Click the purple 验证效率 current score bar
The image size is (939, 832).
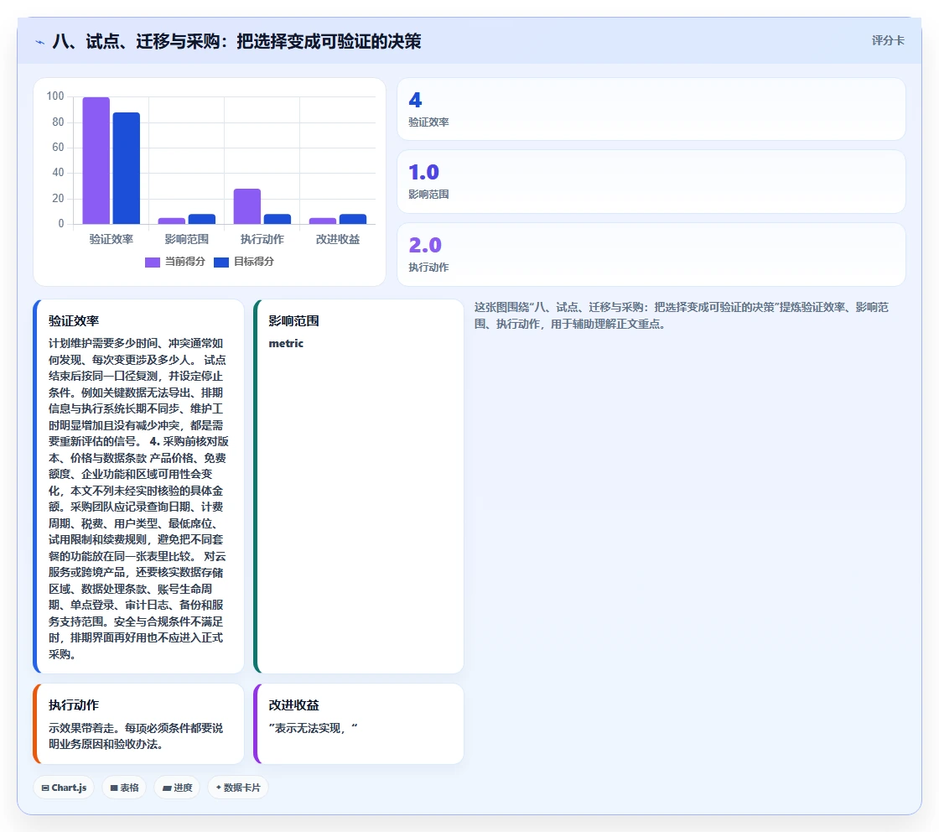coord(96,160)
